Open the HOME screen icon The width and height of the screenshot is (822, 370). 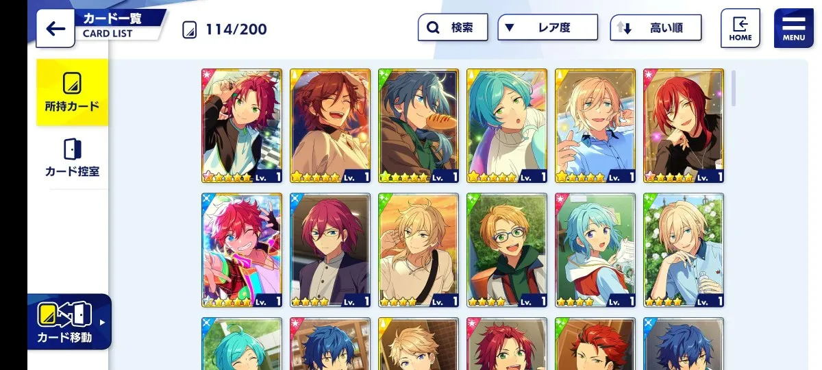(740, 28)
